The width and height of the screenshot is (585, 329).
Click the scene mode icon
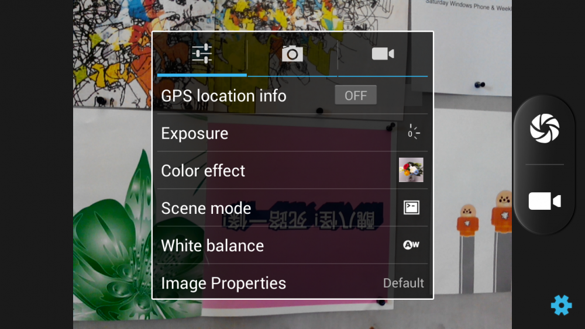(411, 207)
